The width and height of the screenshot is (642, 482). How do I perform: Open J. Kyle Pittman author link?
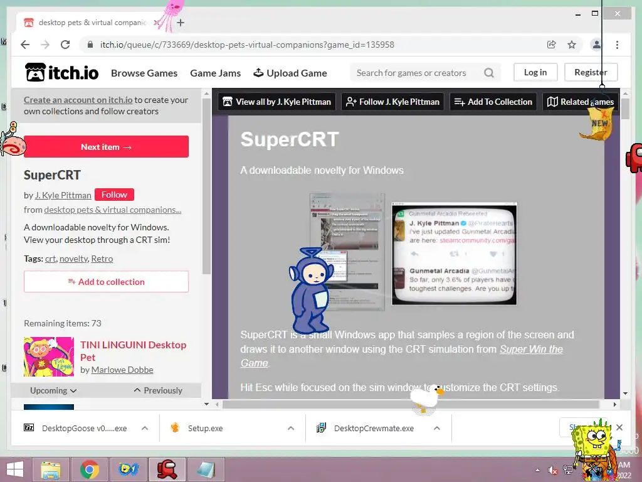pyautogui.click(x=63, y=195)
